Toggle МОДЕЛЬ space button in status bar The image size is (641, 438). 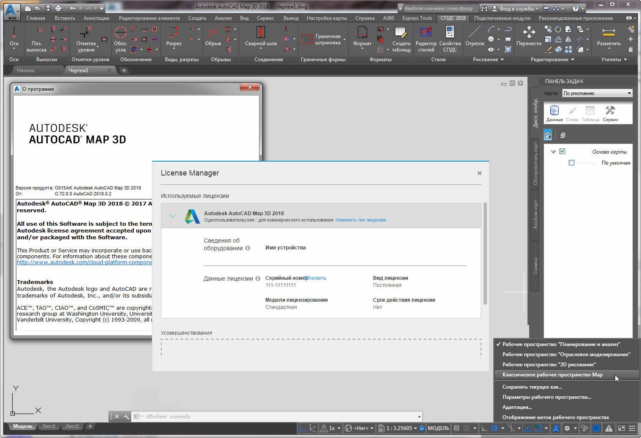[x=438, y=428]
